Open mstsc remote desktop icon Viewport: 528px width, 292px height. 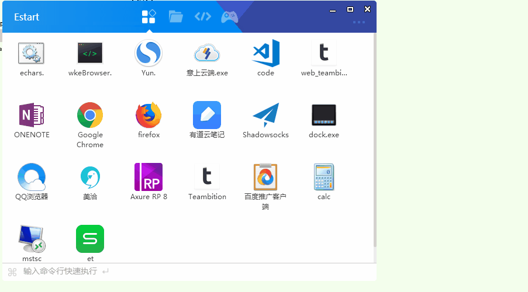tap(32, 239)
